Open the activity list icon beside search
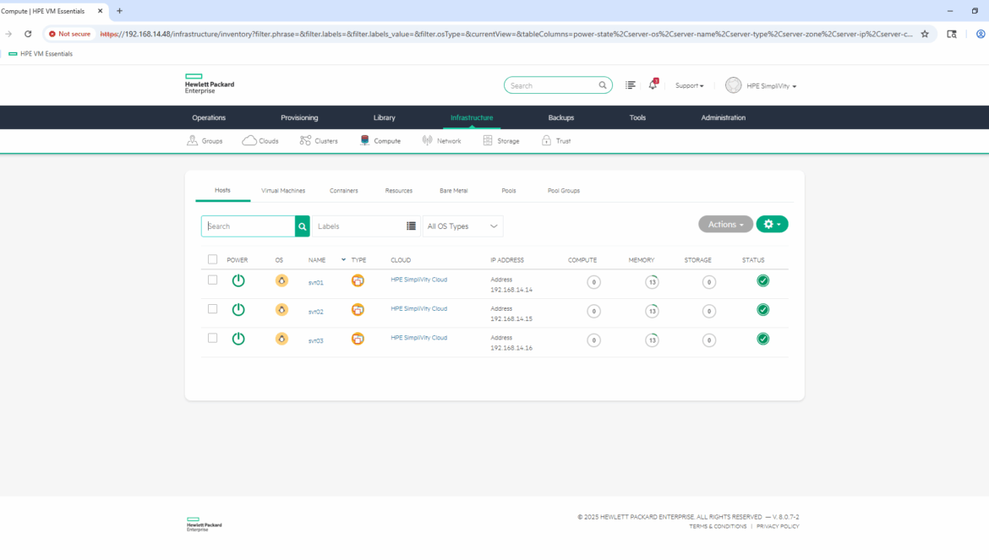 click(x=630, y=85)
